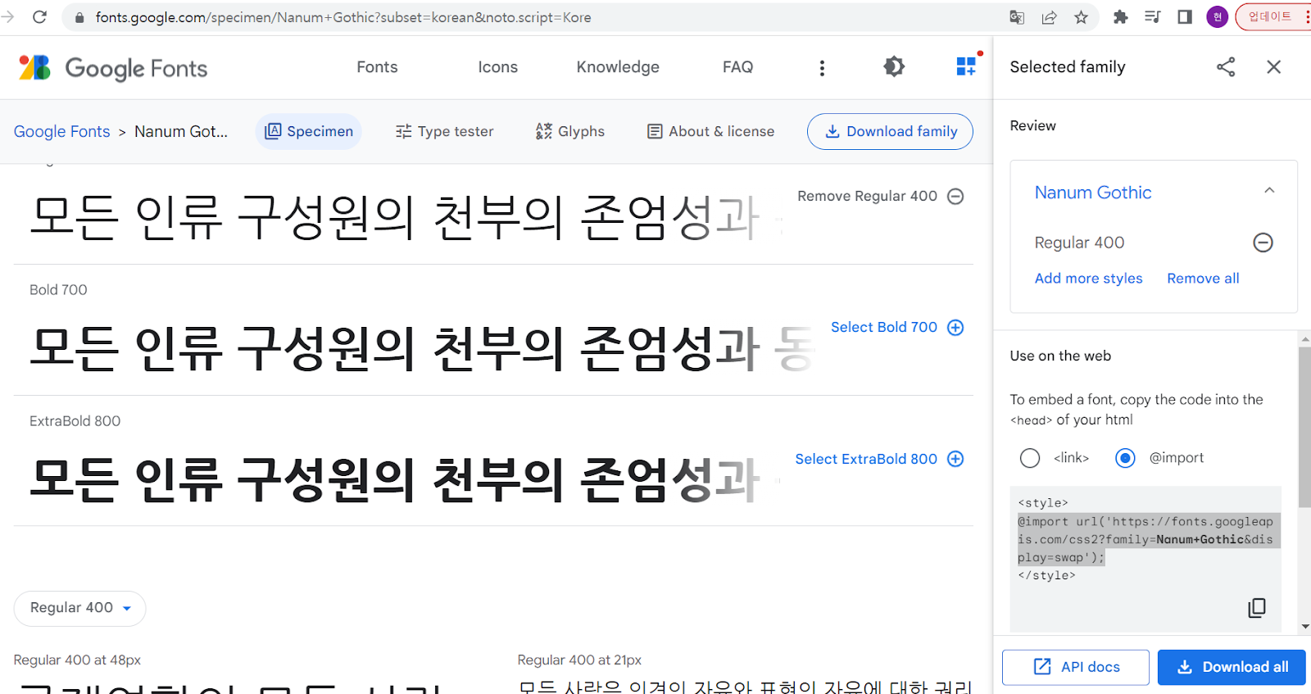Viewport: 1311px width, 694px height.
Task: Click the Google Fonts logo
Action: 113,68
